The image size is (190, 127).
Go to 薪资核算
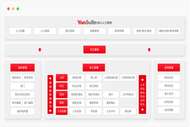[x=119, y=31]
